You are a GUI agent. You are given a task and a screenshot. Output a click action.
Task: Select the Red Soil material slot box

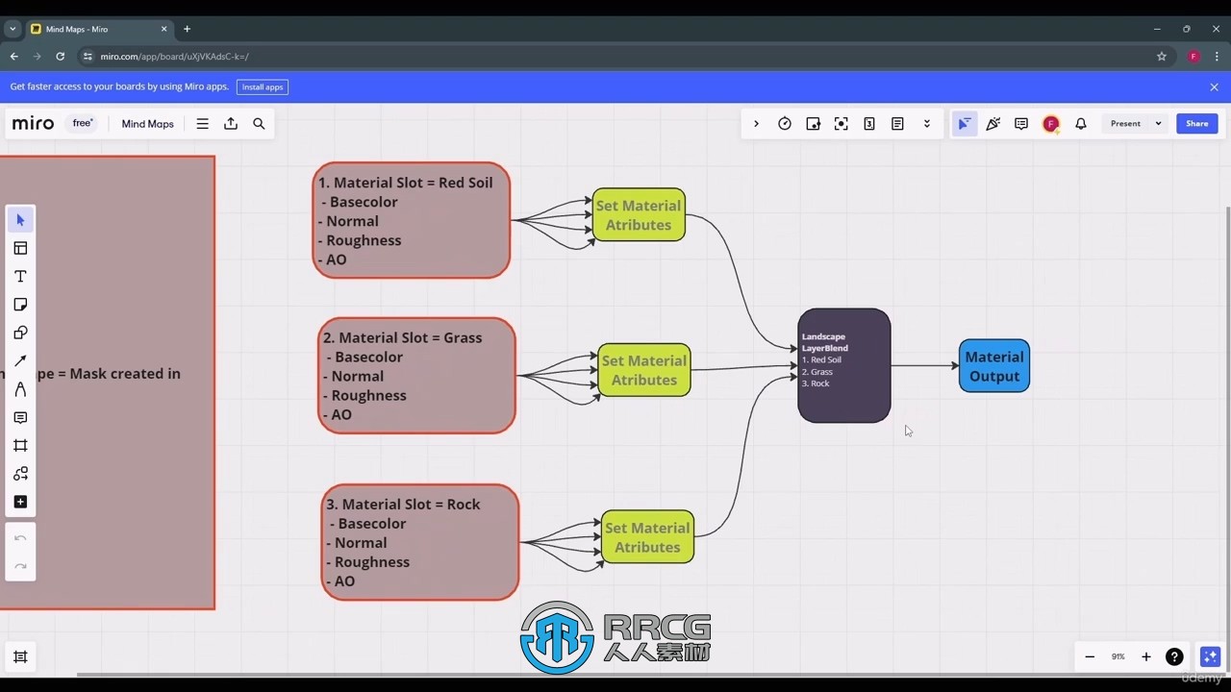pyautogui.click(x=412, y=220)
